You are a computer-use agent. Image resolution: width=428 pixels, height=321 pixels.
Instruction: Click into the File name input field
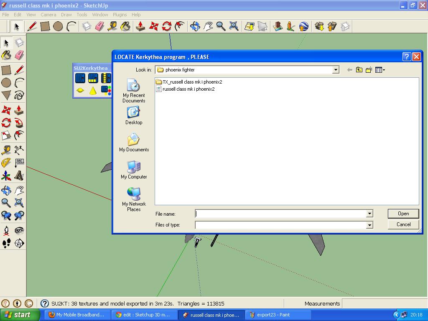coord(280,214)
